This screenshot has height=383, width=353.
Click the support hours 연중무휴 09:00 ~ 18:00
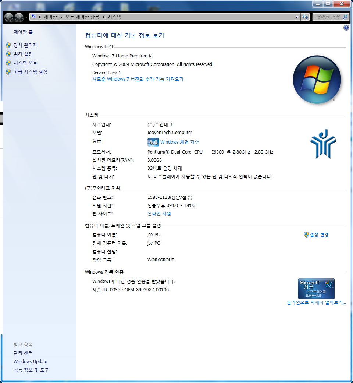[171, 205]
